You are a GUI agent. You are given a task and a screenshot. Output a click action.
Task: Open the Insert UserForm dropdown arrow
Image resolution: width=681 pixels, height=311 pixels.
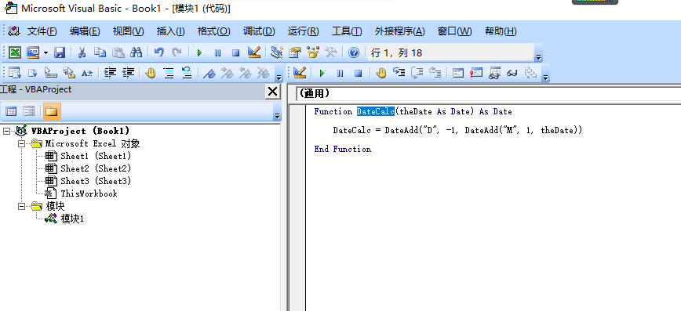point(46,53)
